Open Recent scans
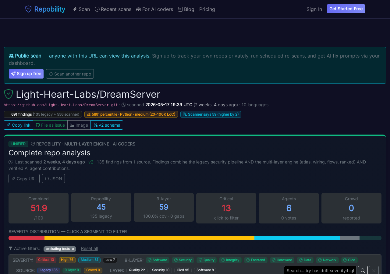The width and height of the screenshot is (390, 274). tap(113, 9)
